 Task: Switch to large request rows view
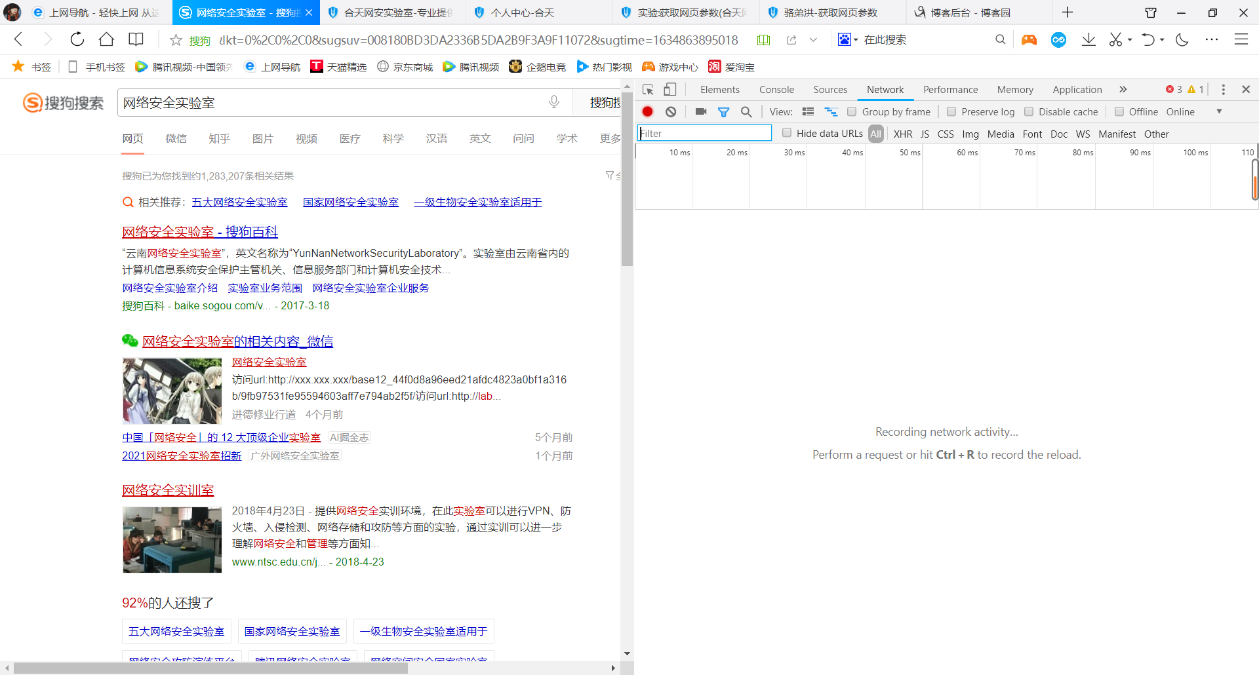point(808,112)
